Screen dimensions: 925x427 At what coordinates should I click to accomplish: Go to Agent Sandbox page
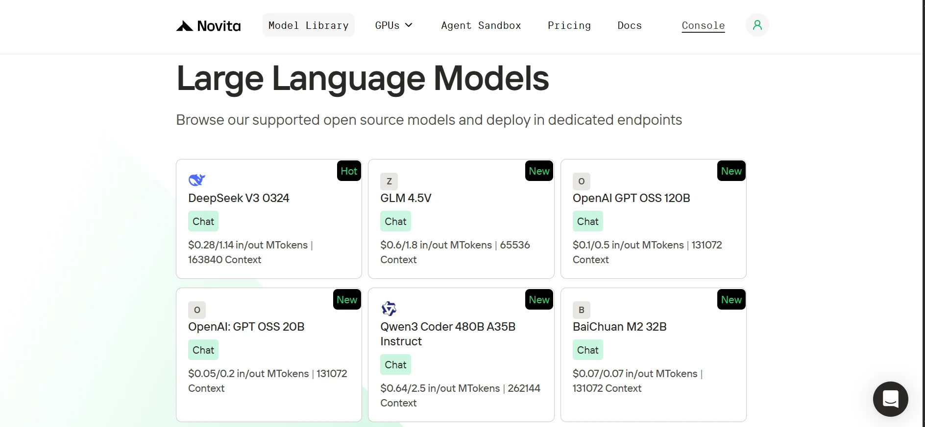coord(481,25)
